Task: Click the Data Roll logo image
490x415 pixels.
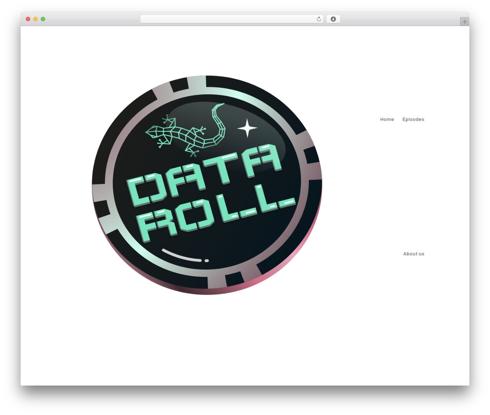Action: [x=207, y=185]
